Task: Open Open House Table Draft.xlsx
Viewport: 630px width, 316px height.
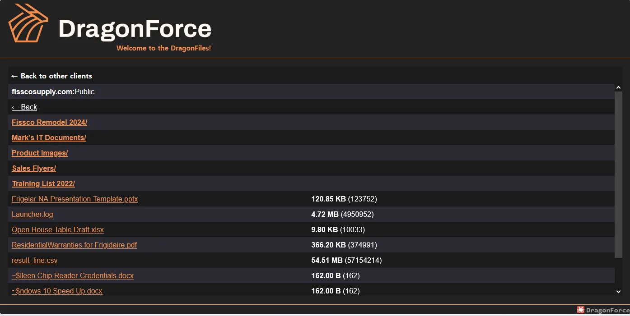Action: click(x=58, y=230)
